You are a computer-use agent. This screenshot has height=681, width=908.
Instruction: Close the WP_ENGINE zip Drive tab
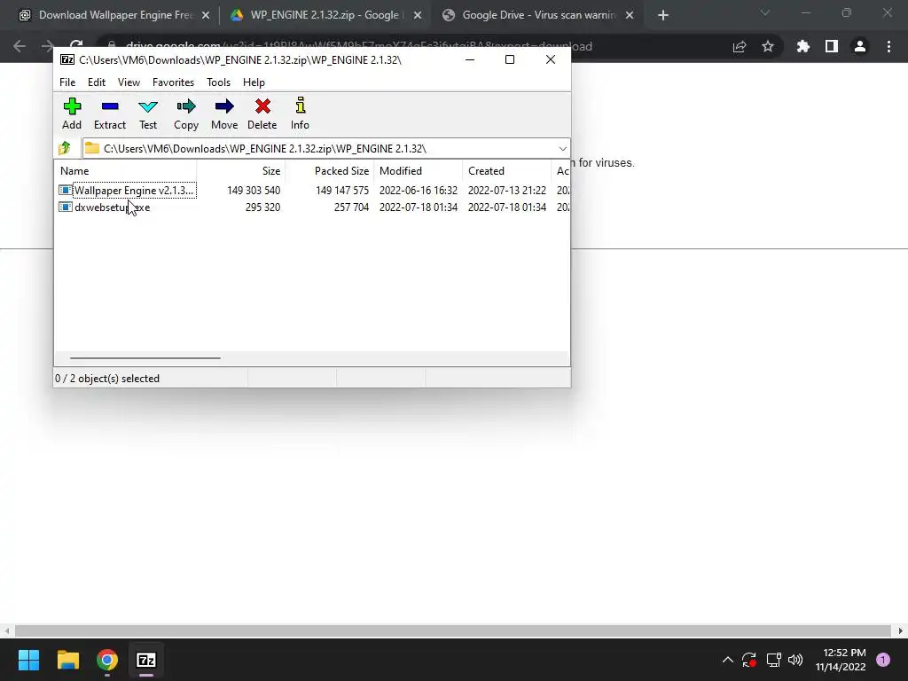[x=418, y=16]
